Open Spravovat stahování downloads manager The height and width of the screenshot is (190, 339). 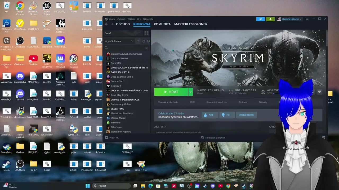point(213,138)
